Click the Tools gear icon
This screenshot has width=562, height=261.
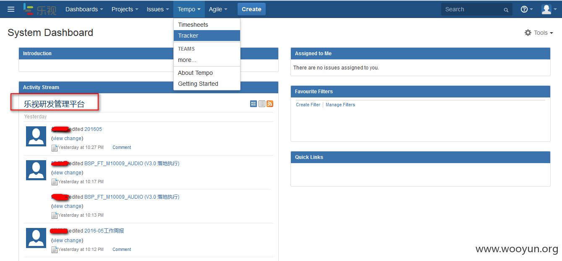tap(528, 33)
